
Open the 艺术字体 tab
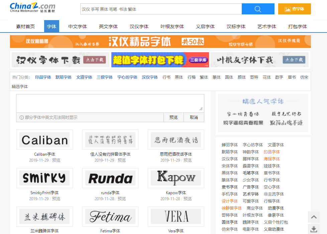(x=267, y=26)
